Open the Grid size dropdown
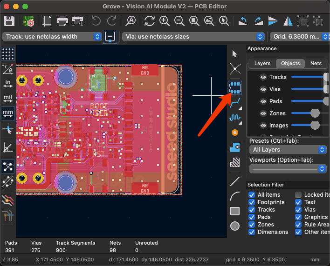Image resolution: width=330 pixels, height=266 pixels. pyautogui.click(x=300, y=37)
